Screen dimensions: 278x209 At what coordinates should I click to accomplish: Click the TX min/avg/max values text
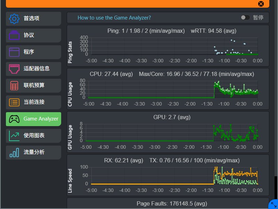(195, 161)
